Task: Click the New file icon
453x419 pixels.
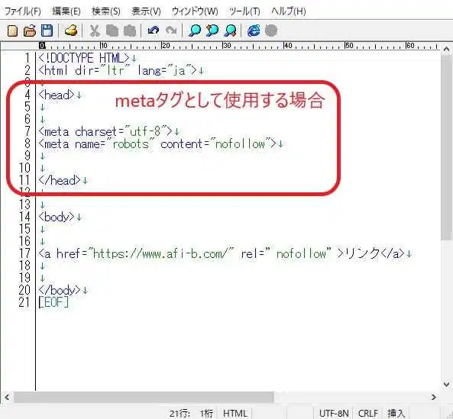Action: click(12, 31)
